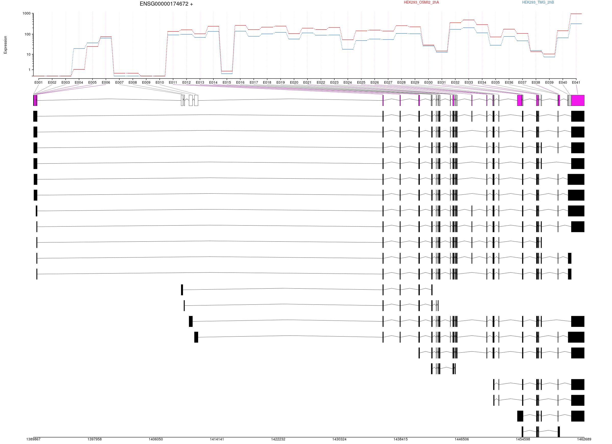Click genomic coordinate 1454598
Image resolution: width=612 pixels, height=444 pixels.
pos(523,439)
